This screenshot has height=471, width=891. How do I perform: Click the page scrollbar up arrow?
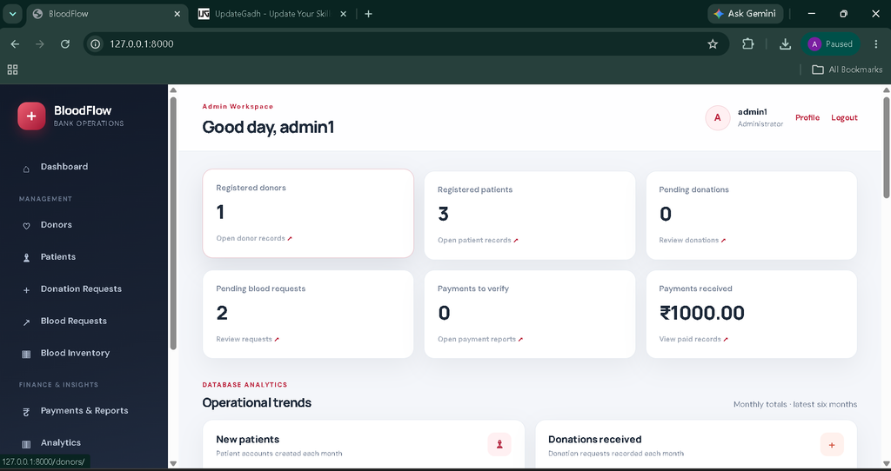886,90
